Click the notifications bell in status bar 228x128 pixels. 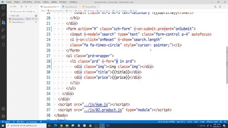pyautogui.click(x=225, y=122)
